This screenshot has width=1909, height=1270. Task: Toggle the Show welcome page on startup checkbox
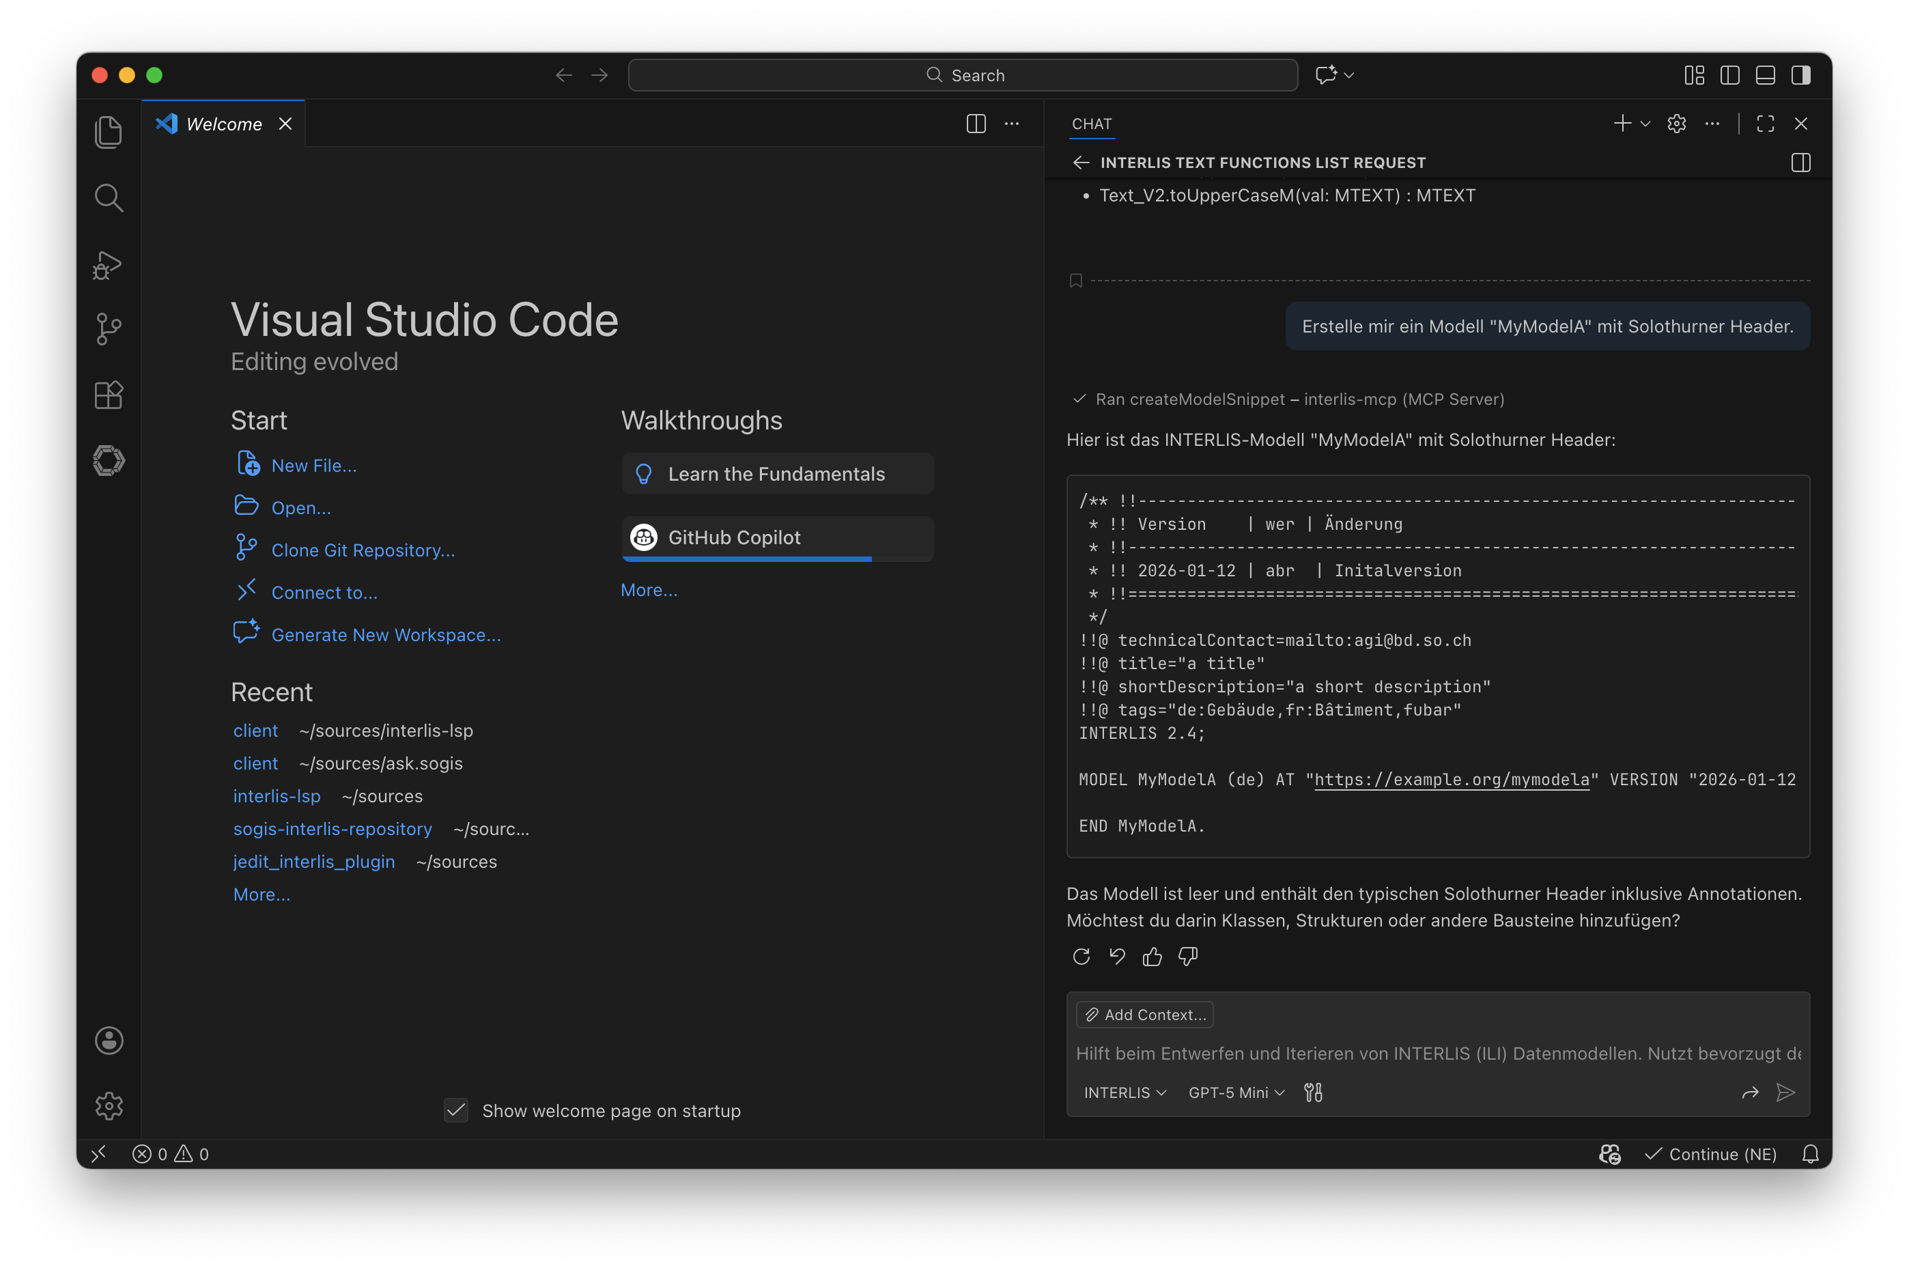pyautogui.click(x=456, y=1110)
